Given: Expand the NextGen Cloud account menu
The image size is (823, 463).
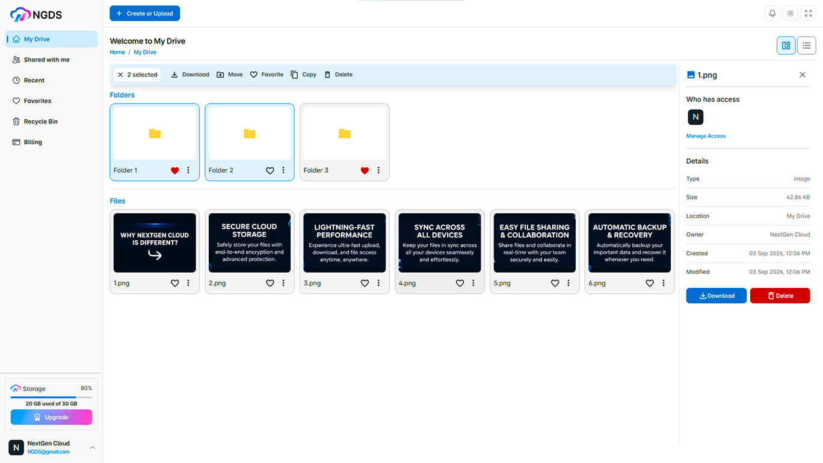Looking at the screenshot, I should [93, 447].
